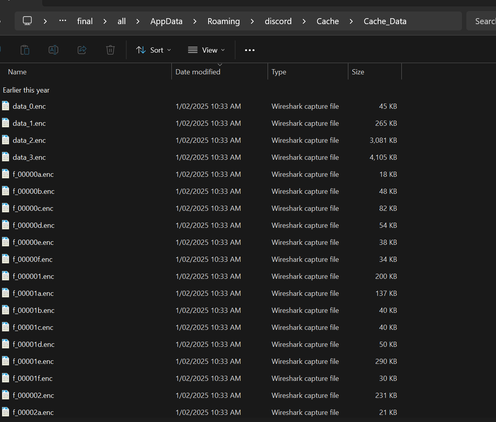Navigate to the all folder breadcrumb
Image resolution: width=496 pixels, height=422 pixels.
coord(122,21)
